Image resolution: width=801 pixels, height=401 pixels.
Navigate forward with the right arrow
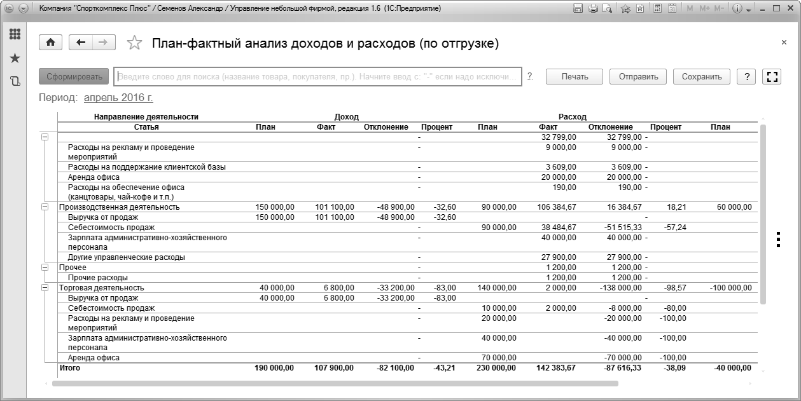point(104,43)
